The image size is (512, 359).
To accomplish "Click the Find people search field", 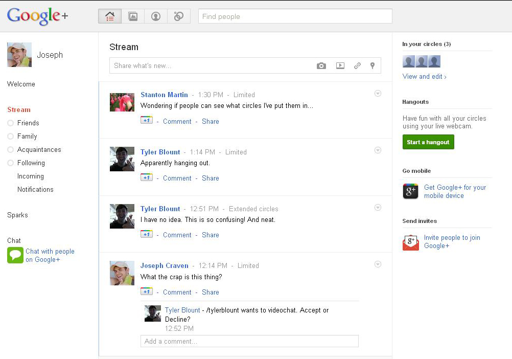I will tap(295, 16).
